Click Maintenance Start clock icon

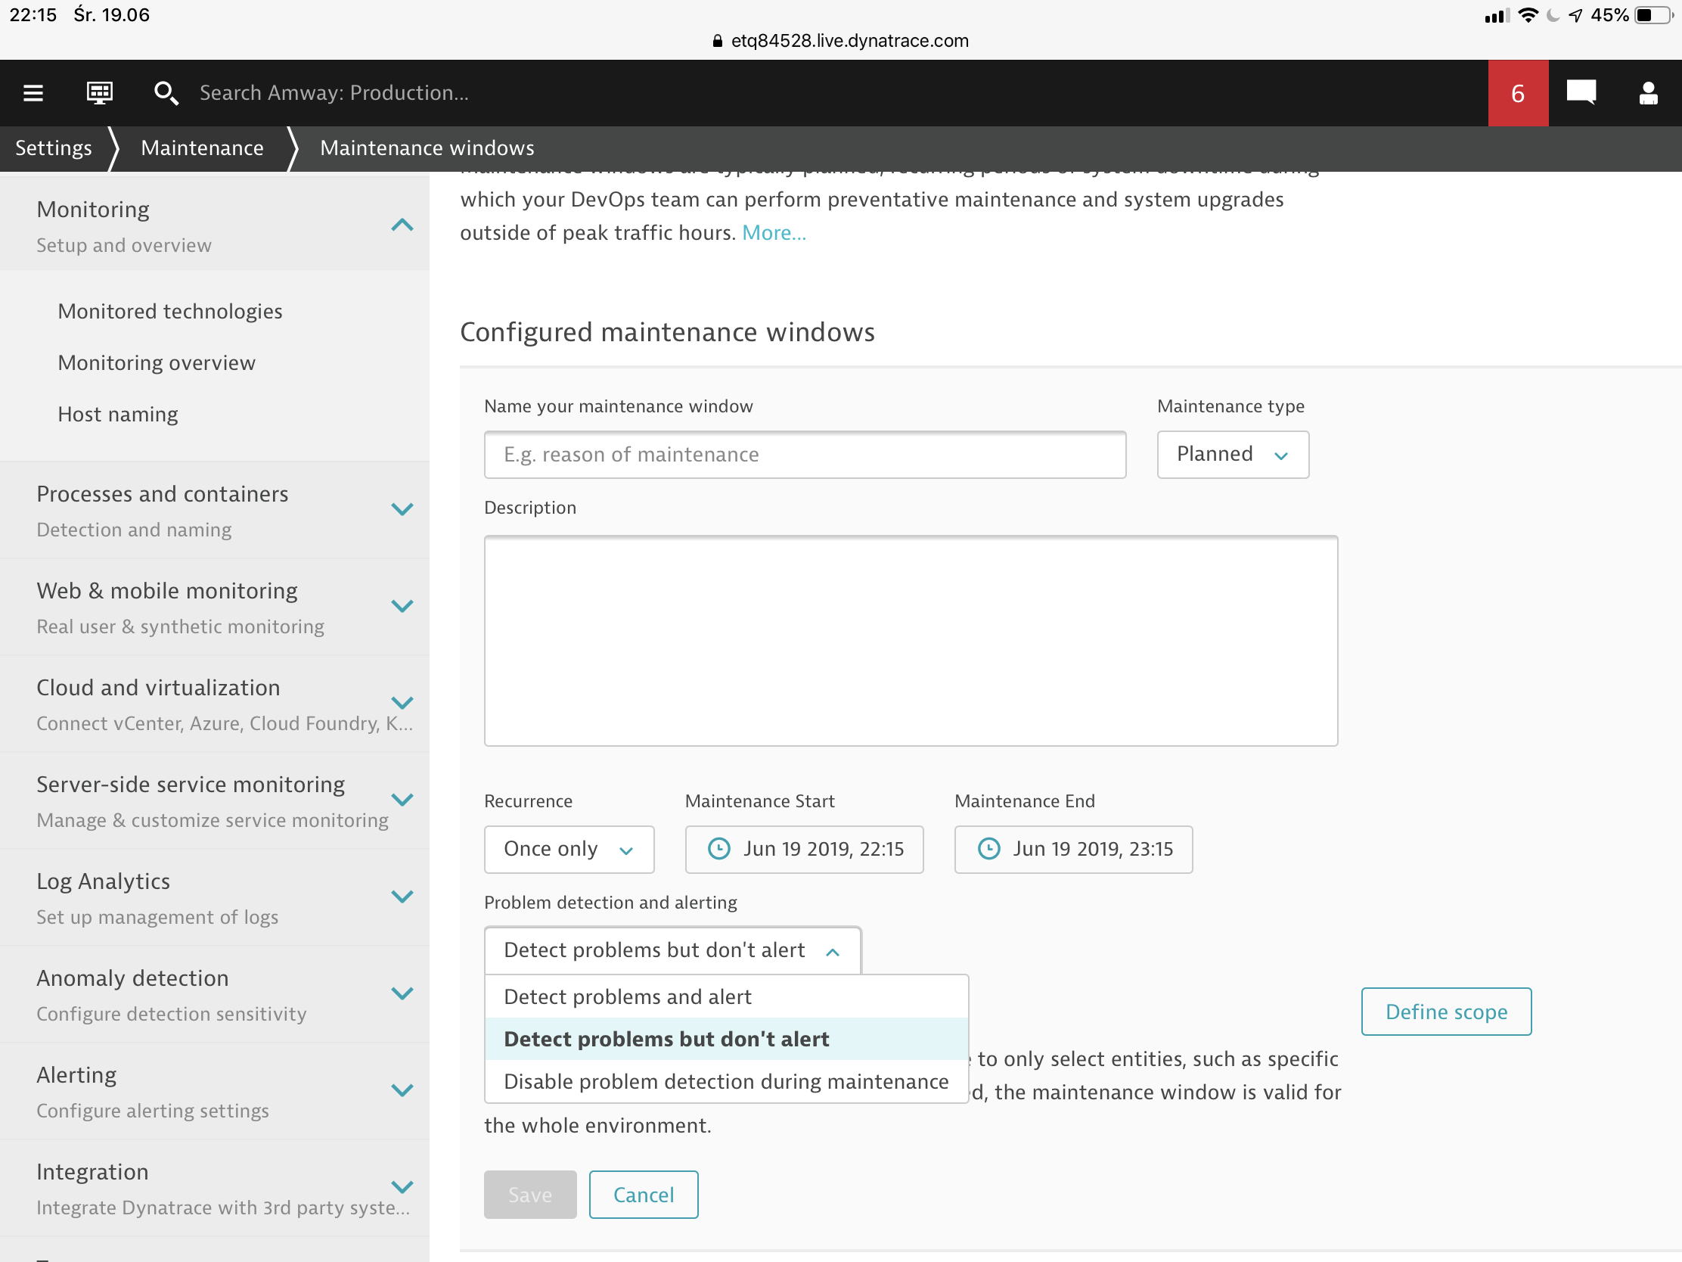(x=718, y=849)
